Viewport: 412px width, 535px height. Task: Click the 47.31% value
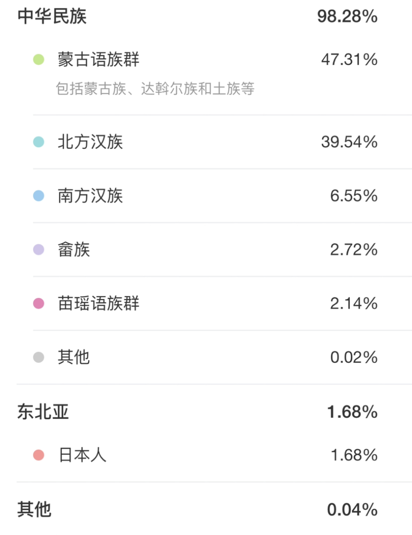(349, 60)
